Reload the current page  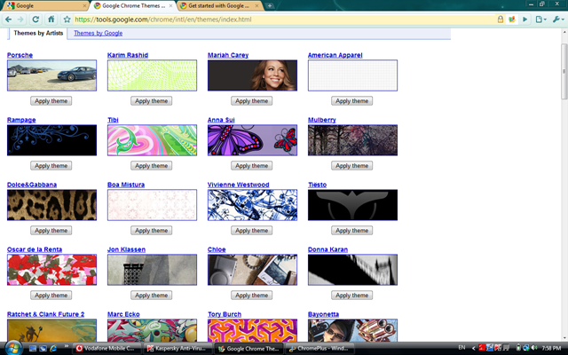tap(35, 20)
